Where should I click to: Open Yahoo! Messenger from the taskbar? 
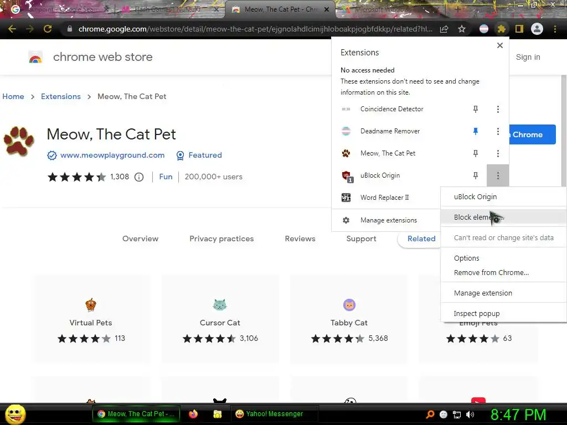[x=274, y=414]
